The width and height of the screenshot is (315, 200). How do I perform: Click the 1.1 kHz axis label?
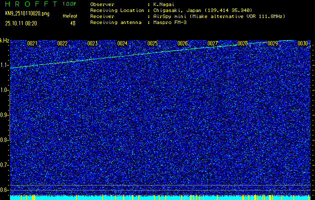5,65
